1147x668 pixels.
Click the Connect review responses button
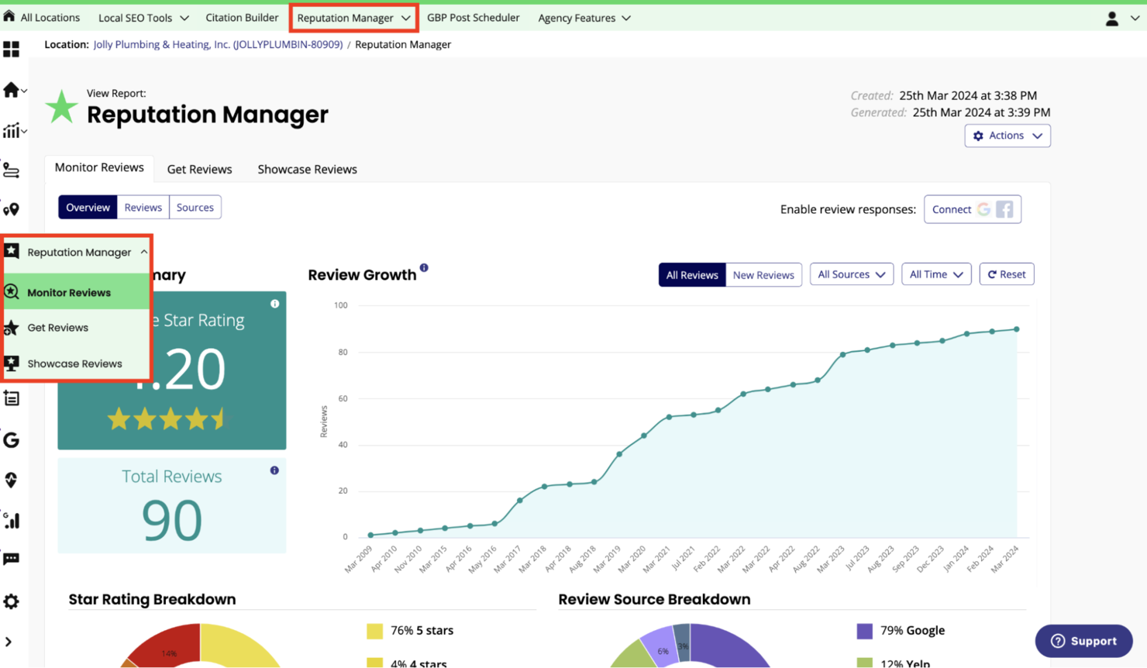pos(972,209)
